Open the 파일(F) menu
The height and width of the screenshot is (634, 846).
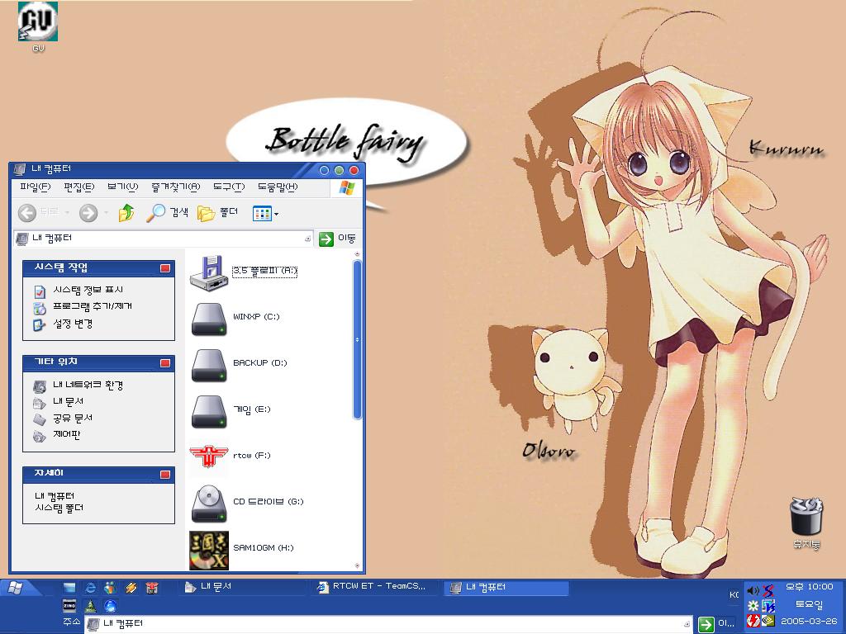click(x=35, y=187)
